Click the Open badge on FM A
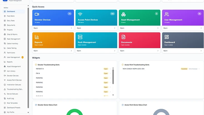 click(x=106, y=74)
